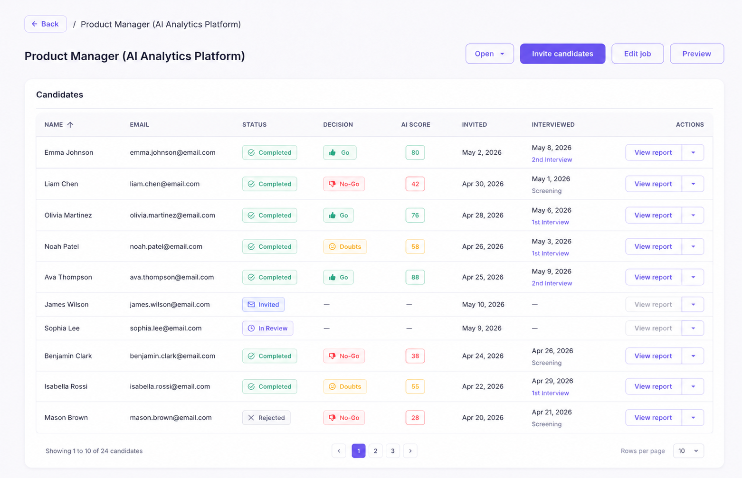Click the thumbs-up icon in Olivia Martinez's row
Screen dimensions: 742x478
pos(333,216)
